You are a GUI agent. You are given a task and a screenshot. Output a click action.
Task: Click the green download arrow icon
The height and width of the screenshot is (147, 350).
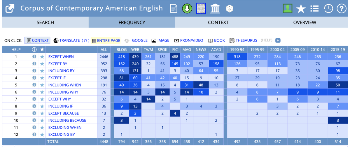(x=187, y=8)
